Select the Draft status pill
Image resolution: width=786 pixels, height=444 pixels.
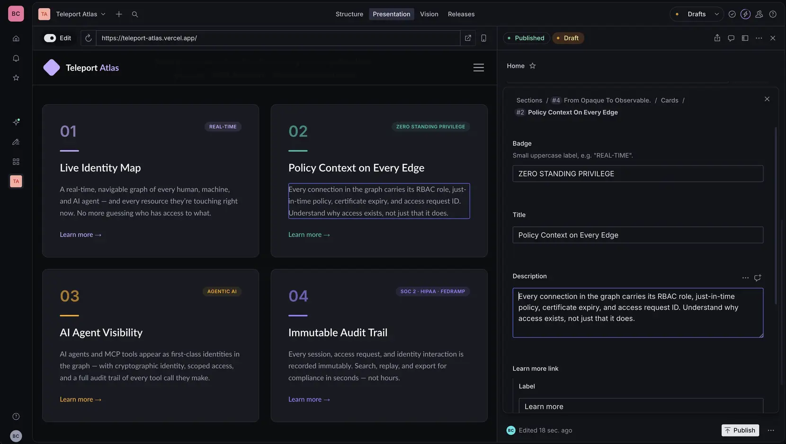568,38
